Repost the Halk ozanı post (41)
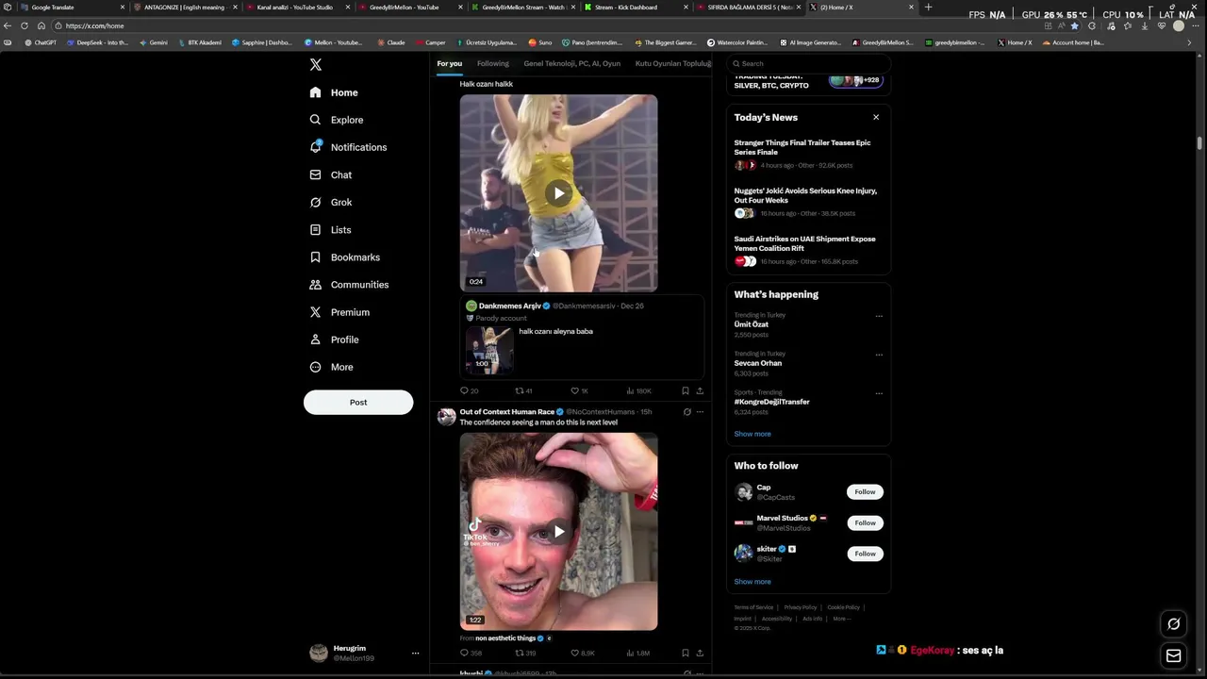This screenshot has width=1207, height=679. (x=523, y=390)
